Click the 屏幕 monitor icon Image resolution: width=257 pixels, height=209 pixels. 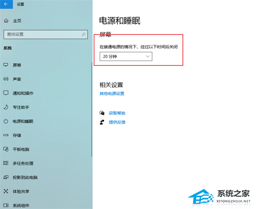(6, 65)
